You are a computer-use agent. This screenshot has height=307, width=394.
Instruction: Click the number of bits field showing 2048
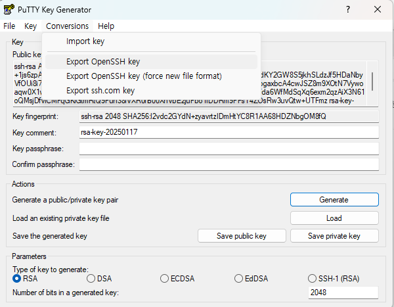pyautogui.click(x=343, y=293)
